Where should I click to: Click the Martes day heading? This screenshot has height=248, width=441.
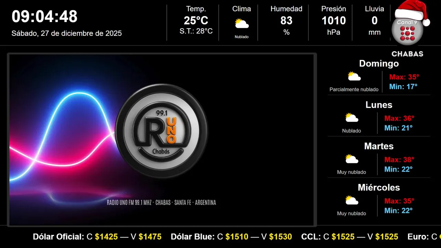click(379, 146)
